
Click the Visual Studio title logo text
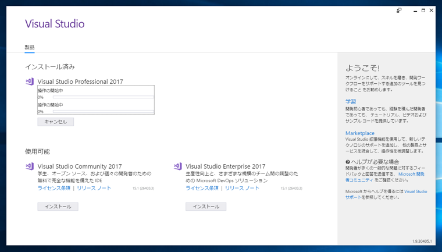(x=55, y=24)
